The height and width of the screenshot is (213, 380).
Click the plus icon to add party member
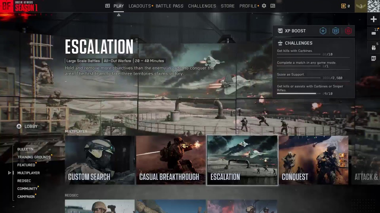click(373, 19)
